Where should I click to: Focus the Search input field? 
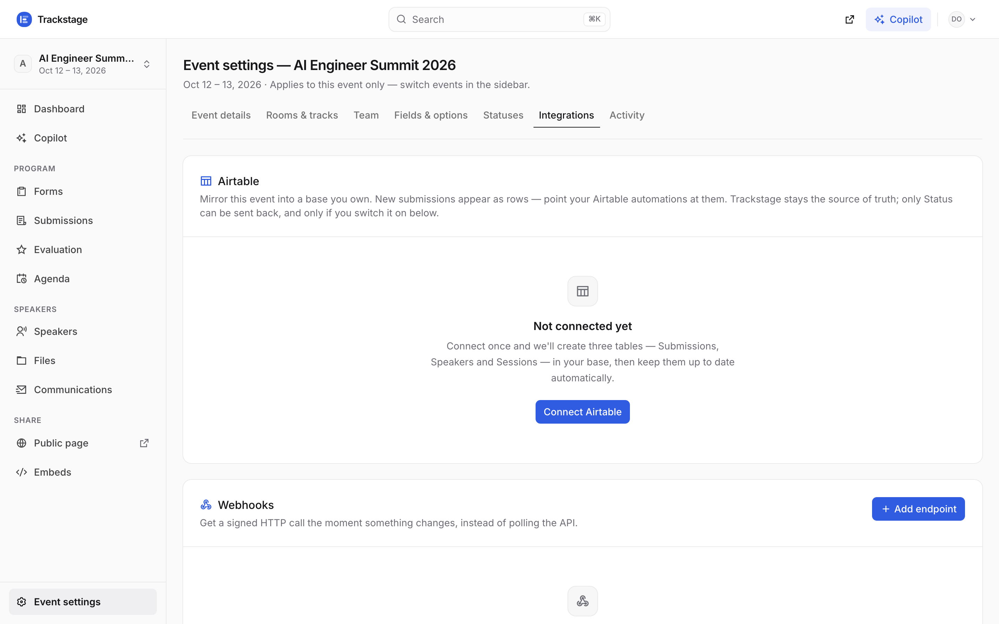pyautogui.click(x=499, y=19)
